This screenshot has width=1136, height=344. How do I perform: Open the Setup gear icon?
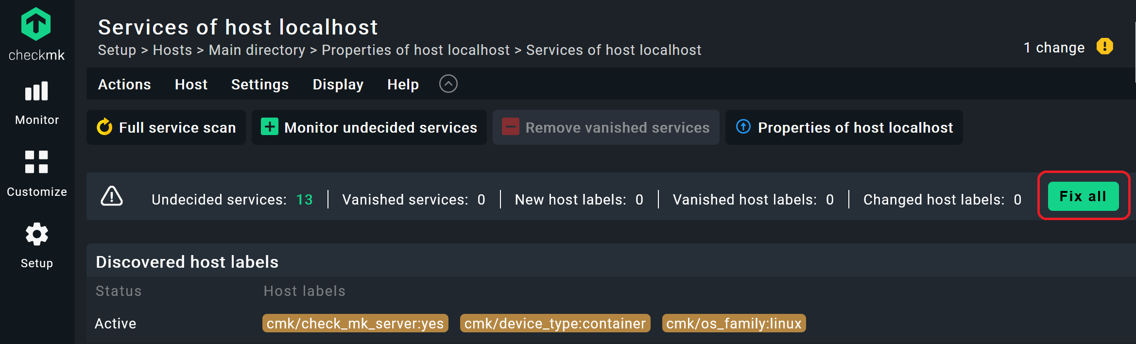coord(36,235)
